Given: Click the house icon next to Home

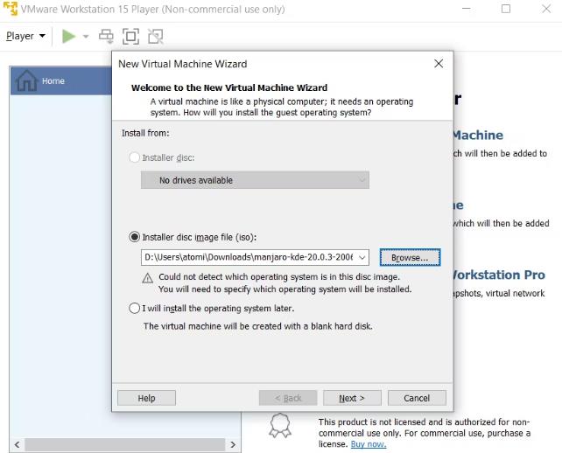Looking at the screenshot, I should pyautogui.click(x=26, y=80).
